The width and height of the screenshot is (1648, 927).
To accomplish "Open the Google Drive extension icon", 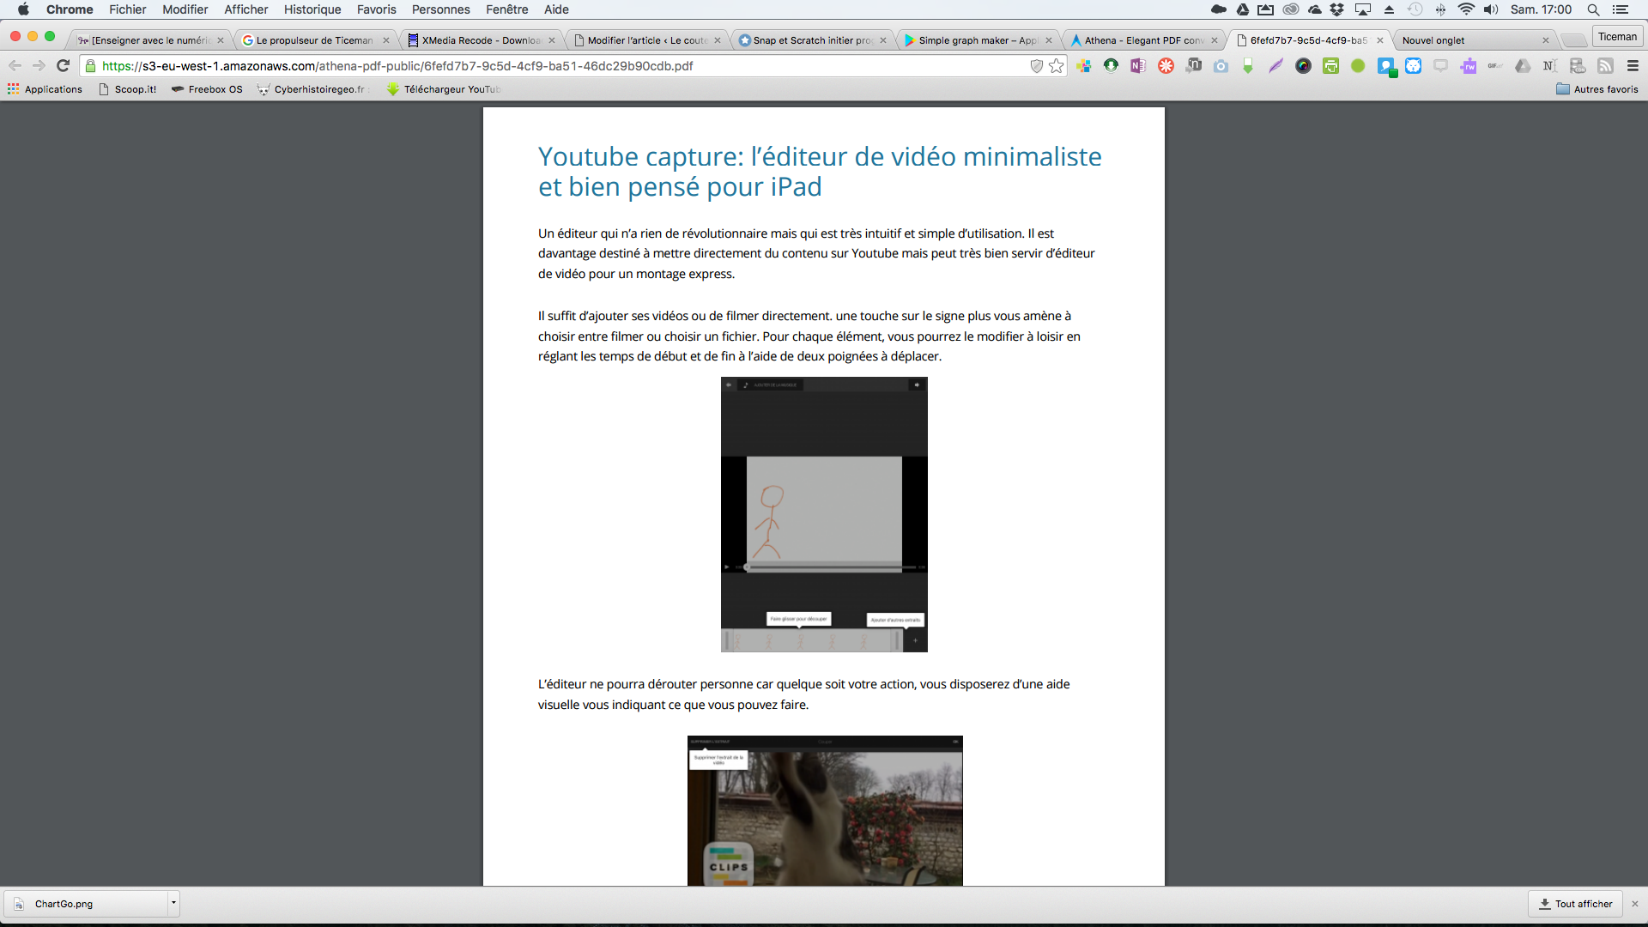I will [x=1523, y=66].
